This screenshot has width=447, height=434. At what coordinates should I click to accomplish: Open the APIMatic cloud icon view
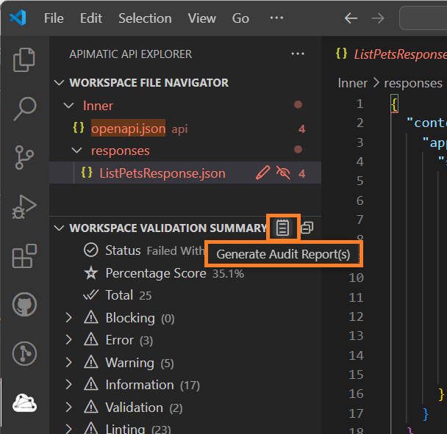pos(24,403)
